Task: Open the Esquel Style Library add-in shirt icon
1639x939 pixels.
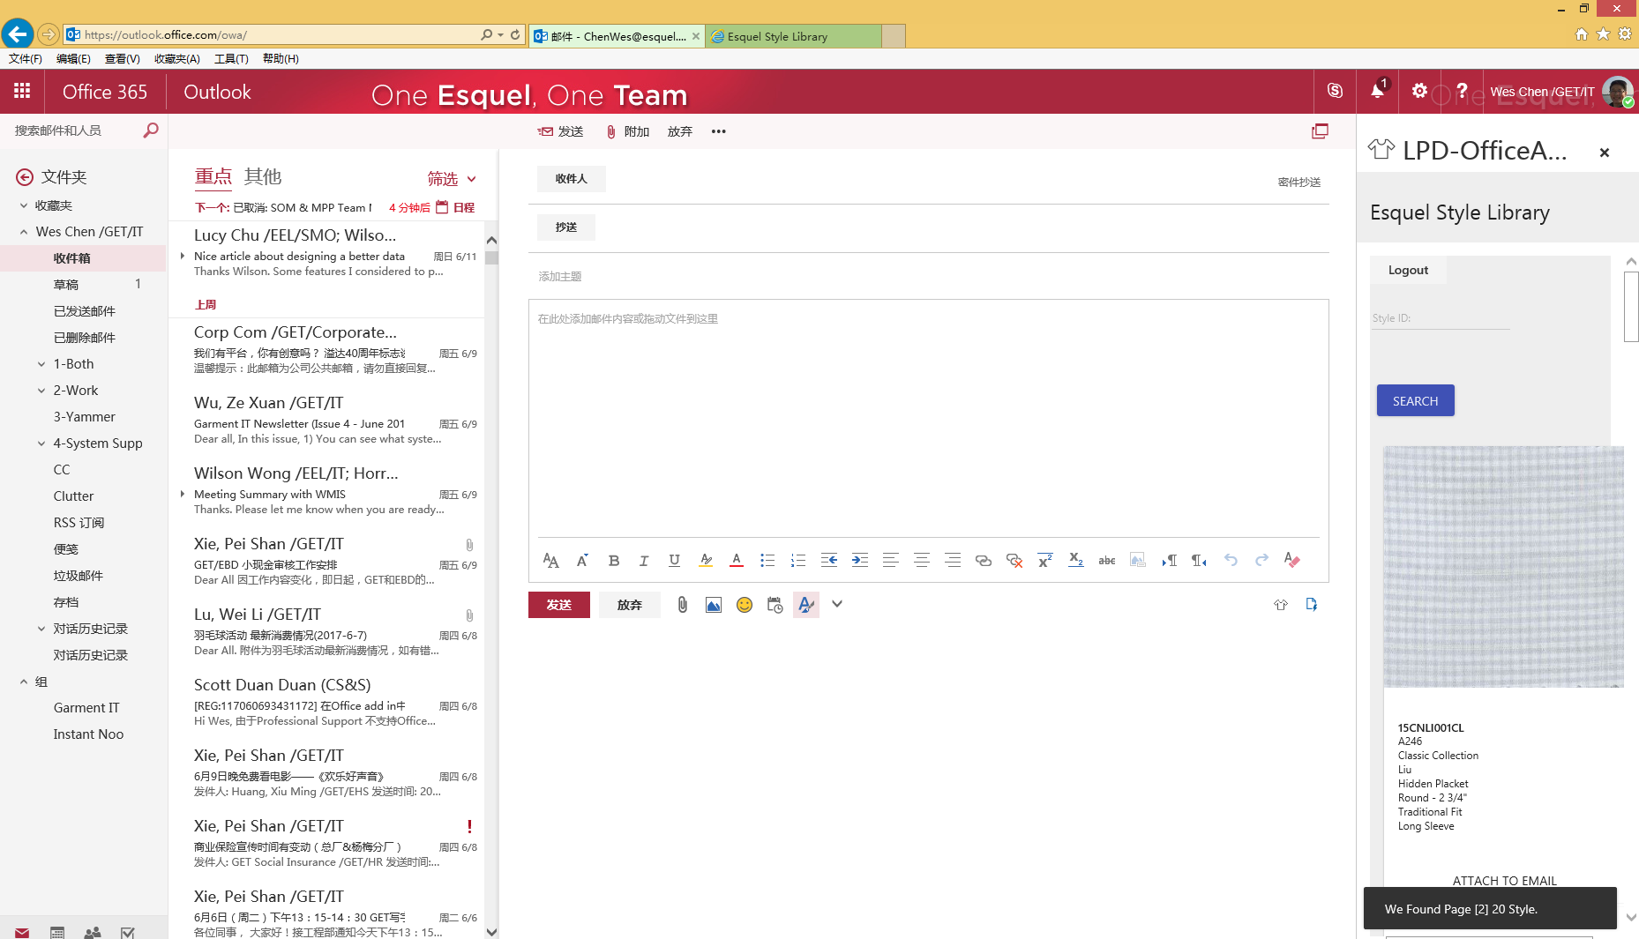Action: [1281, 605]
